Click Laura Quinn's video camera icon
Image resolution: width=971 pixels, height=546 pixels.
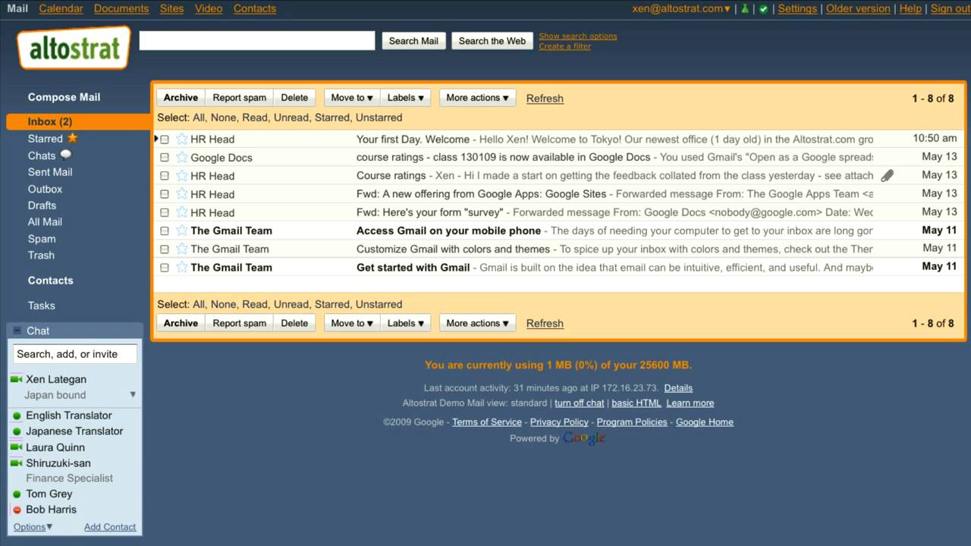click(17, 447)
